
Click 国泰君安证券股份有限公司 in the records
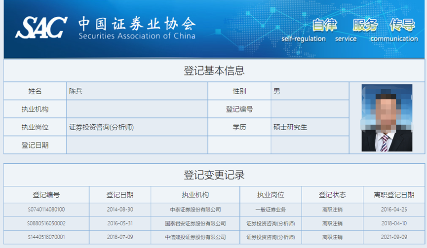pos(195,223)
